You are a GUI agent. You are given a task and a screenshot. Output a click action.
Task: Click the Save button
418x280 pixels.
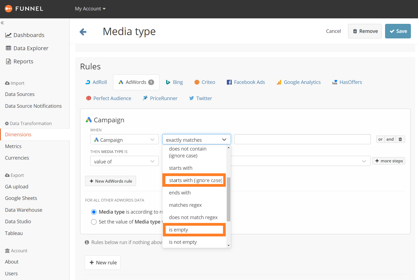click(x=398, y=31)
